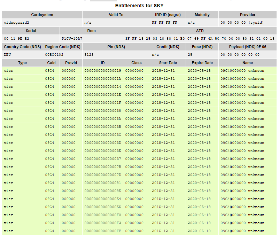Select tier ID '000000000000001A'
This screenshot has width=279, height=238.
pos(103,79)
